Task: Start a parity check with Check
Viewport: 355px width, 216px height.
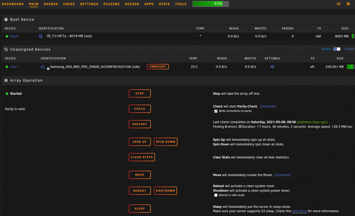Action: [x=140, y=109]
